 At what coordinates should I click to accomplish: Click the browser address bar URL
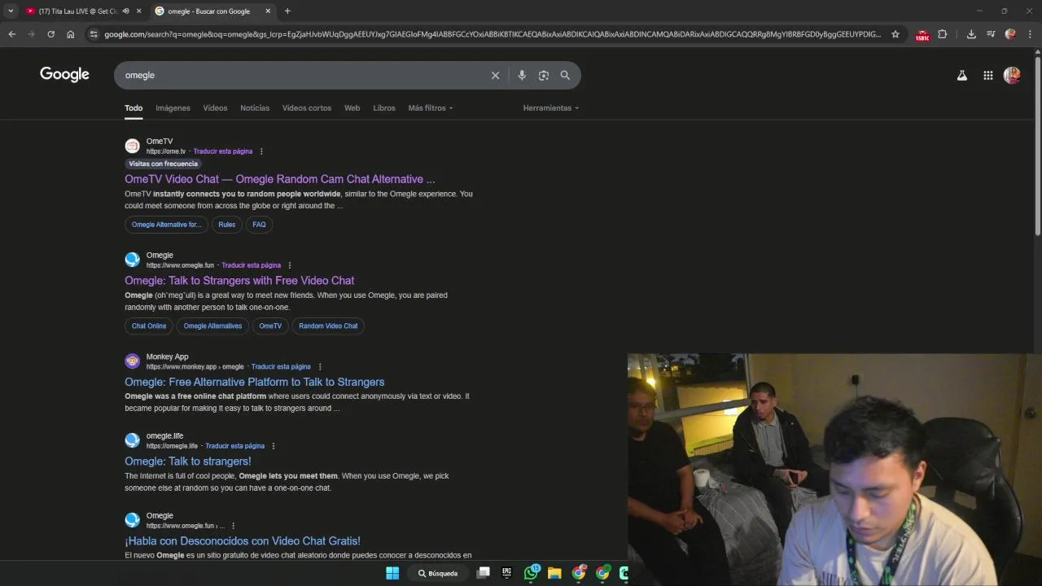[493, 34]
